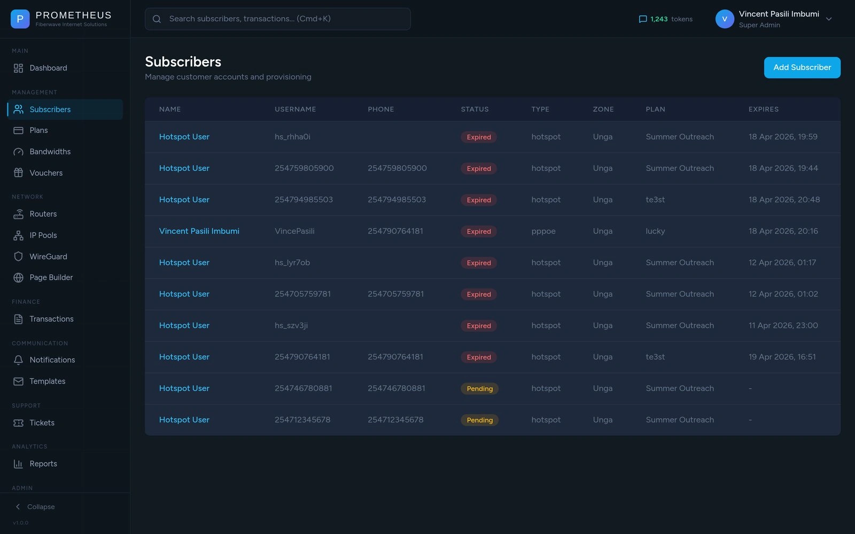Image resolution: width=855 pixels, height=534 pixels.
Task: Open Hotspot User with username 254712345678
Action: tap(184, 420)
